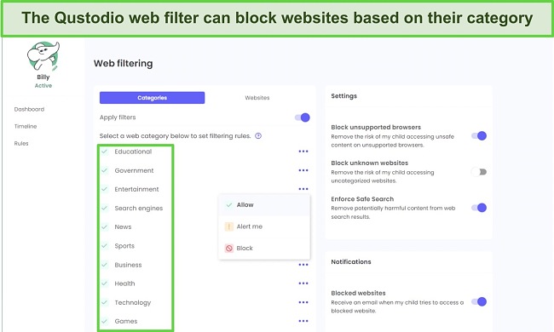The width and height of the screenshot is (554, 332).
Task: Click the green check icon beside Technology
Action: tap(105, 302)
